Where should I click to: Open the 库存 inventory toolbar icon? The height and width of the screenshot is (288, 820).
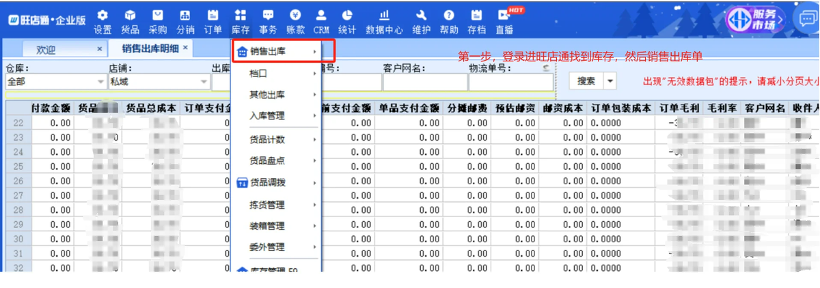tap(241, 22)
